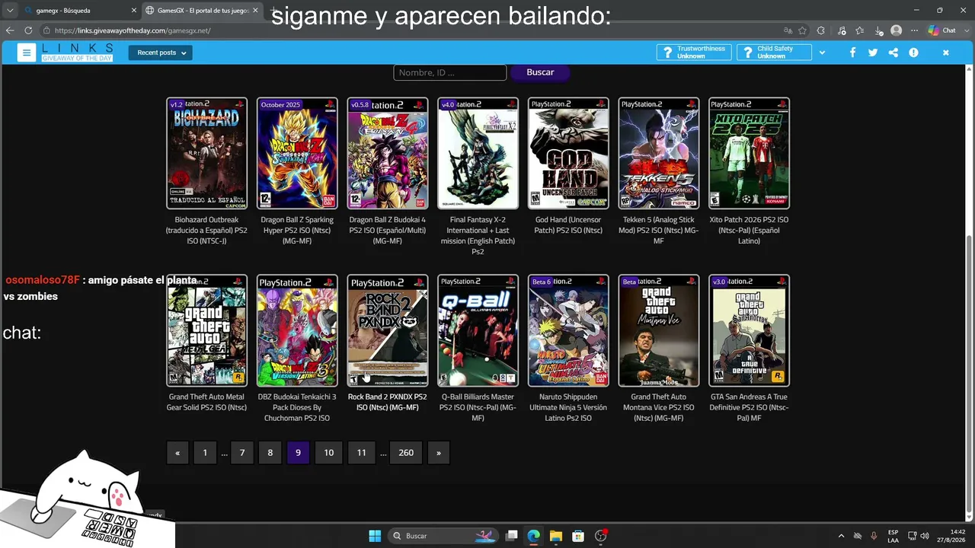Open Xito Patch 2026 cover
This screenshot has width=975, height=548.
click(x=750, y=153)
